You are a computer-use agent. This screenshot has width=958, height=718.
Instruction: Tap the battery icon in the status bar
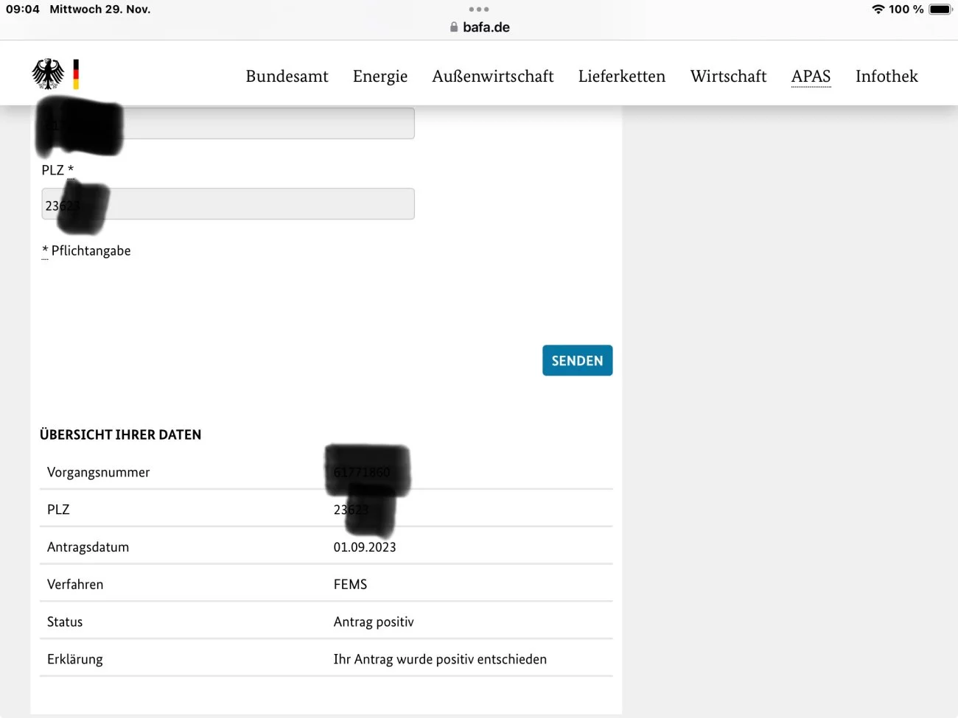(x=940, y=10)
